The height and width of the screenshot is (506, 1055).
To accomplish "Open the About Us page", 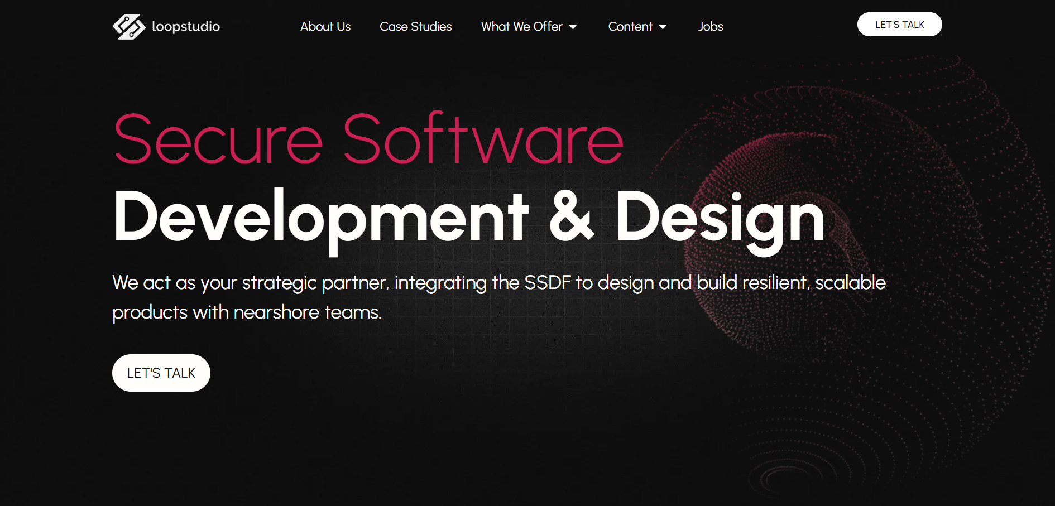I will 325,27.
